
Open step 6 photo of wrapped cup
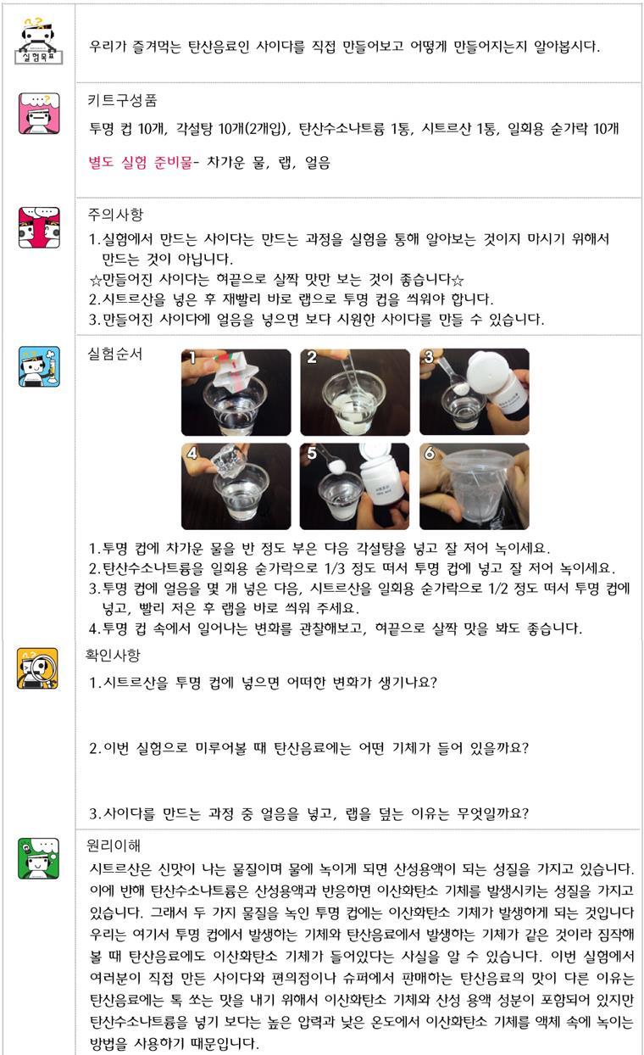[475, 487]
